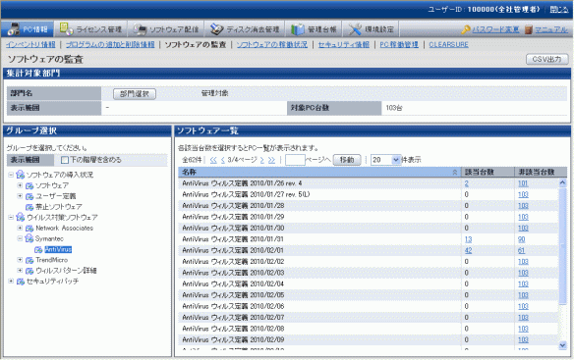Enable 下の階層を含める checkbox
574x360 pixels.
point(65,160)
